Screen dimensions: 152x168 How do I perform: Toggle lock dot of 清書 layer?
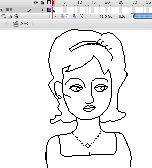(42, 10)
